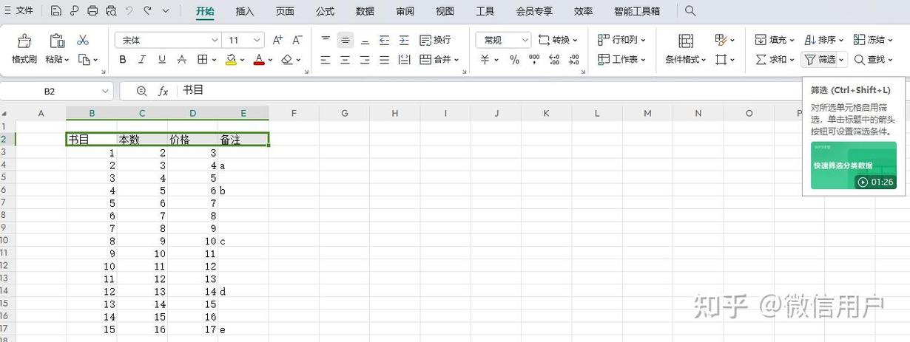Click the Paste (粘贴) clipboard icon

pos(57,41)
